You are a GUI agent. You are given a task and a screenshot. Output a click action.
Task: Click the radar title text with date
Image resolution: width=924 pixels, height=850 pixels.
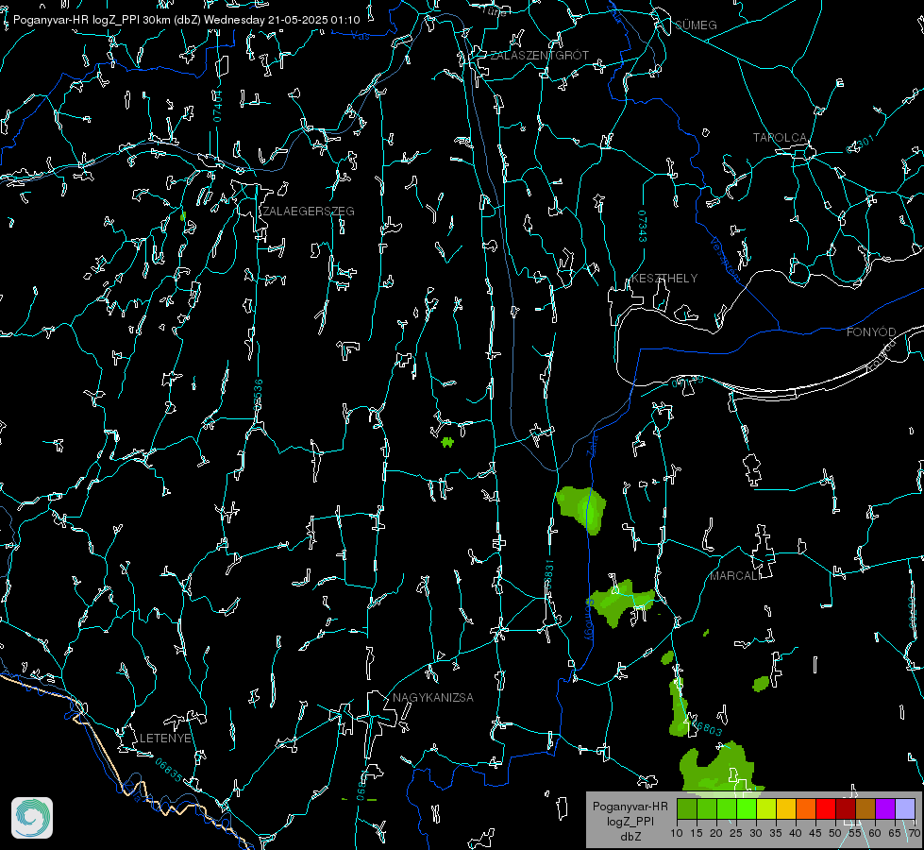click(186, 20)
